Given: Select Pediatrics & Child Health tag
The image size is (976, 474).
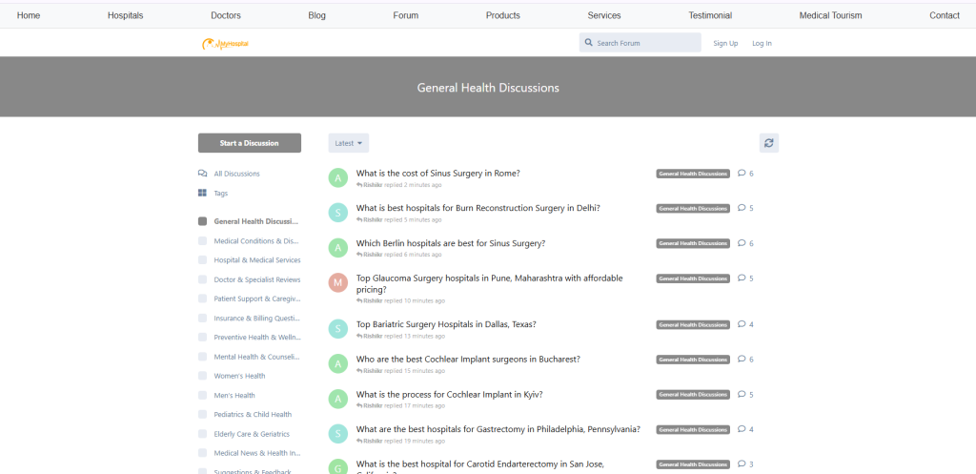Looking at the screenshot, I should [245, 414].
